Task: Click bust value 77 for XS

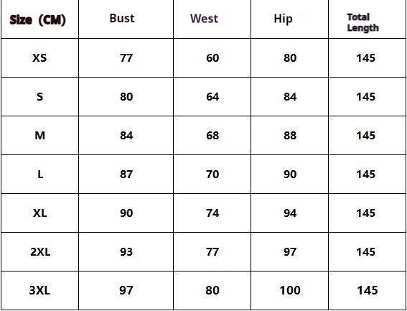Action: tap(126, 57)
